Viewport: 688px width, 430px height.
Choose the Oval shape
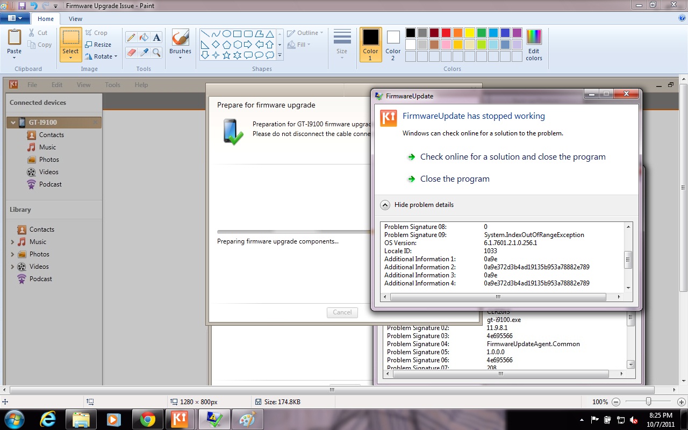point(226,33)
